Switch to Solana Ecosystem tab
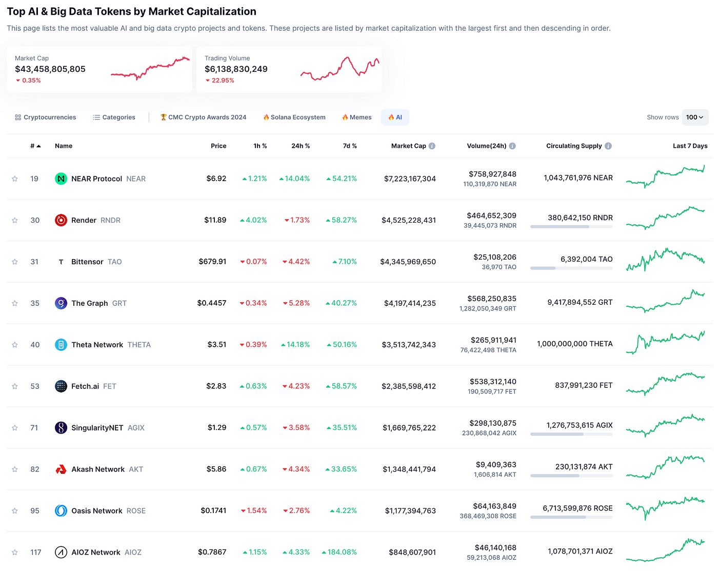This screenshot has height=571, width=718. click(x=294, y=117)
